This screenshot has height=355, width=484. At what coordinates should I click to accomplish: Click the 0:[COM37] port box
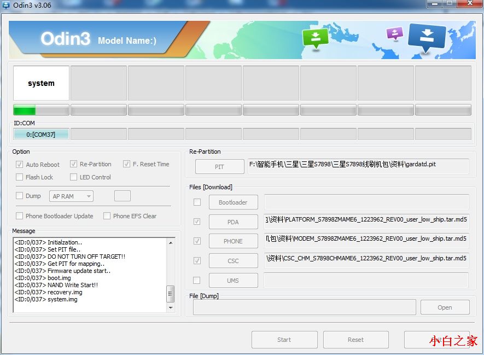(x=41, y=134)
